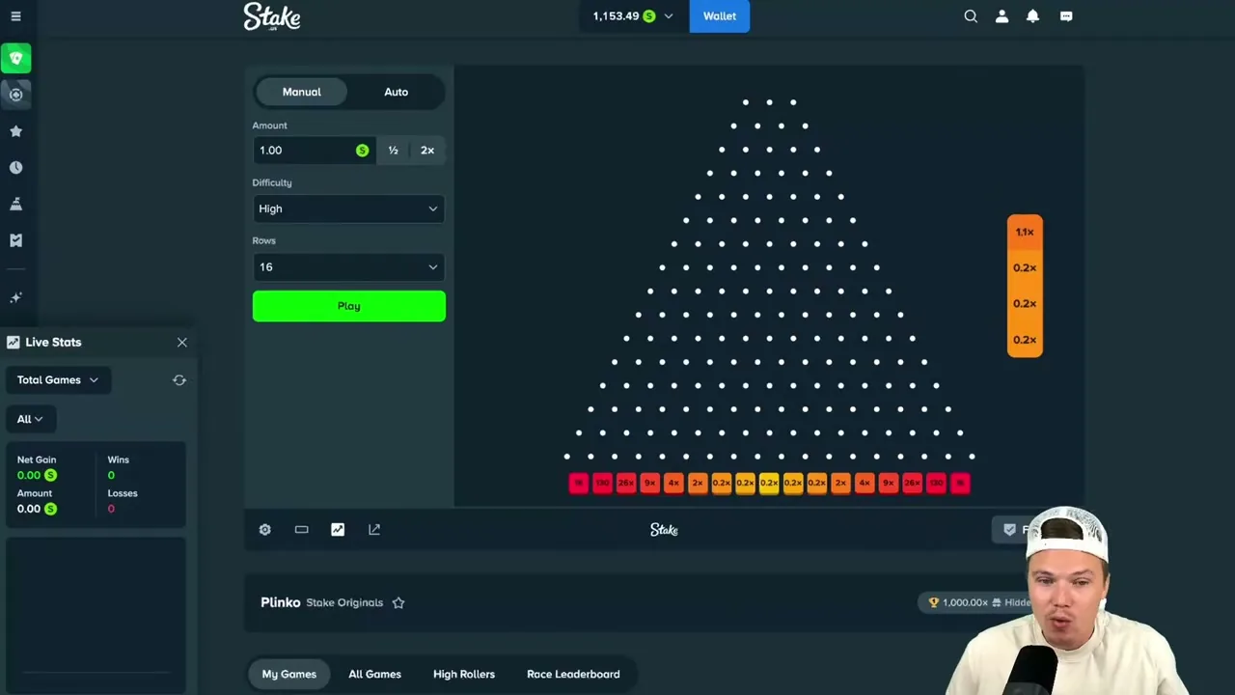Switch to Auto betting mode

[396, 92]
